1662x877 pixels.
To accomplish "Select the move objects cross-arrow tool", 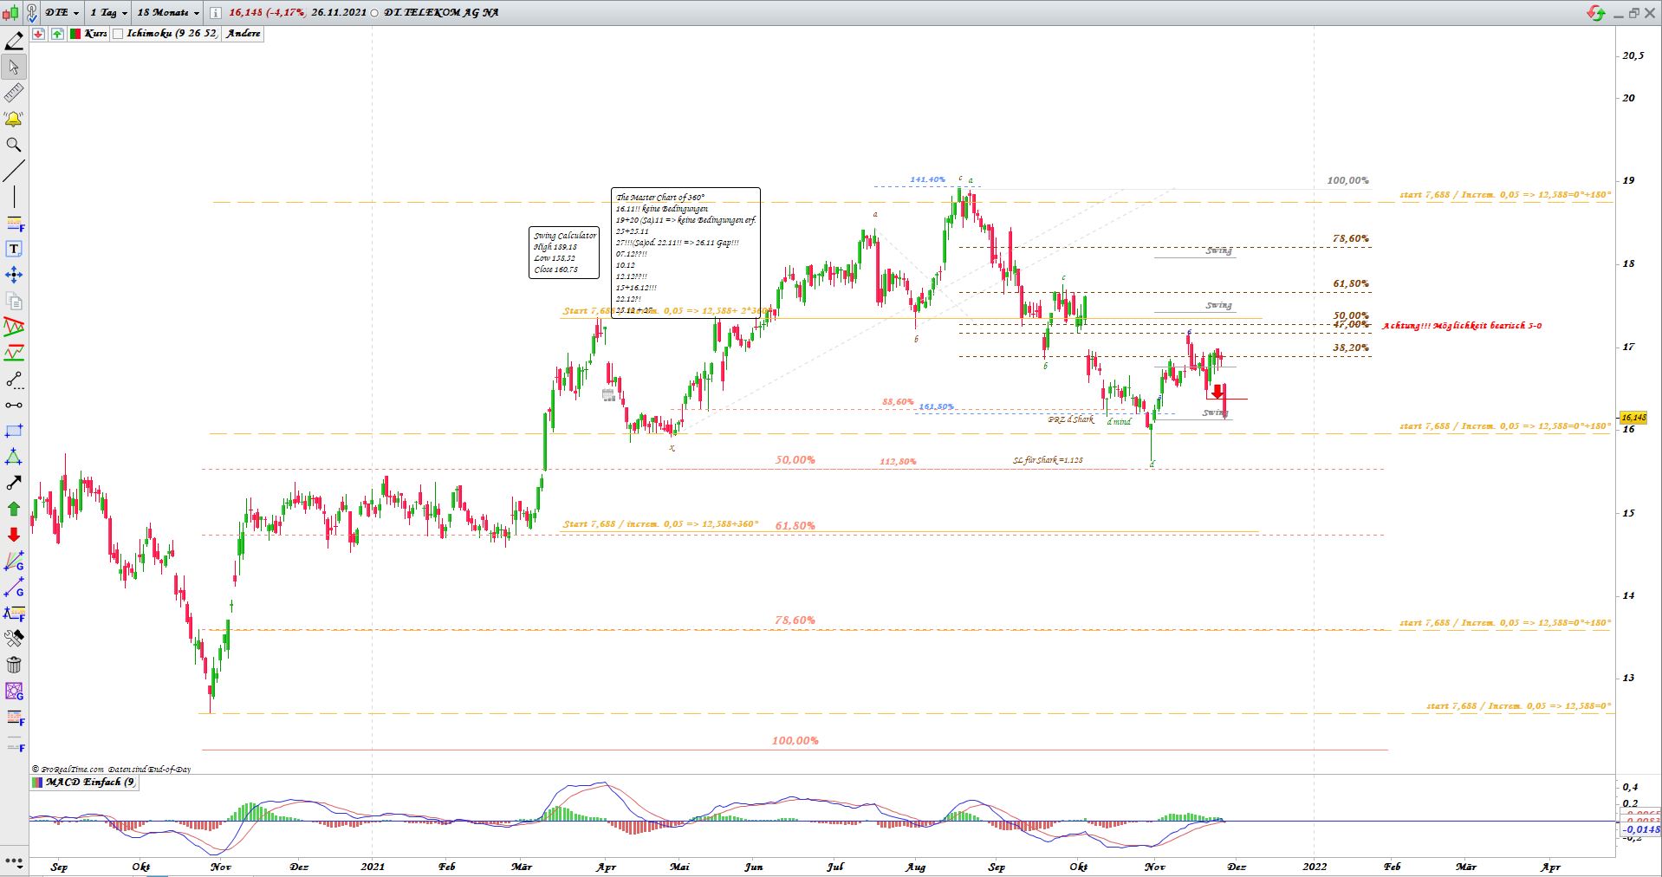I will (14, 275).
